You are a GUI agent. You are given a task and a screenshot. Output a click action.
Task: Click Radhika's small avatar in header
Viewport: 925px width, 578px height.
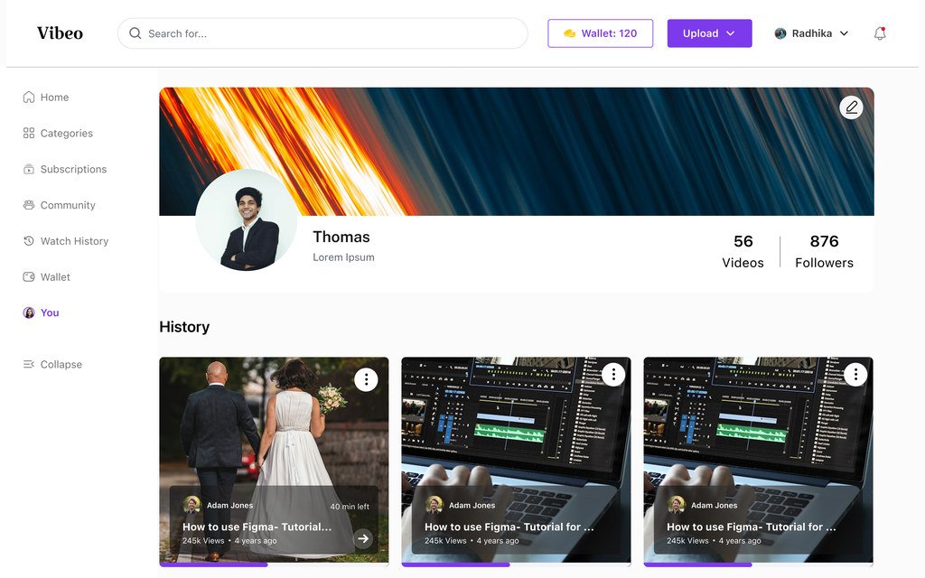[780, 33]
